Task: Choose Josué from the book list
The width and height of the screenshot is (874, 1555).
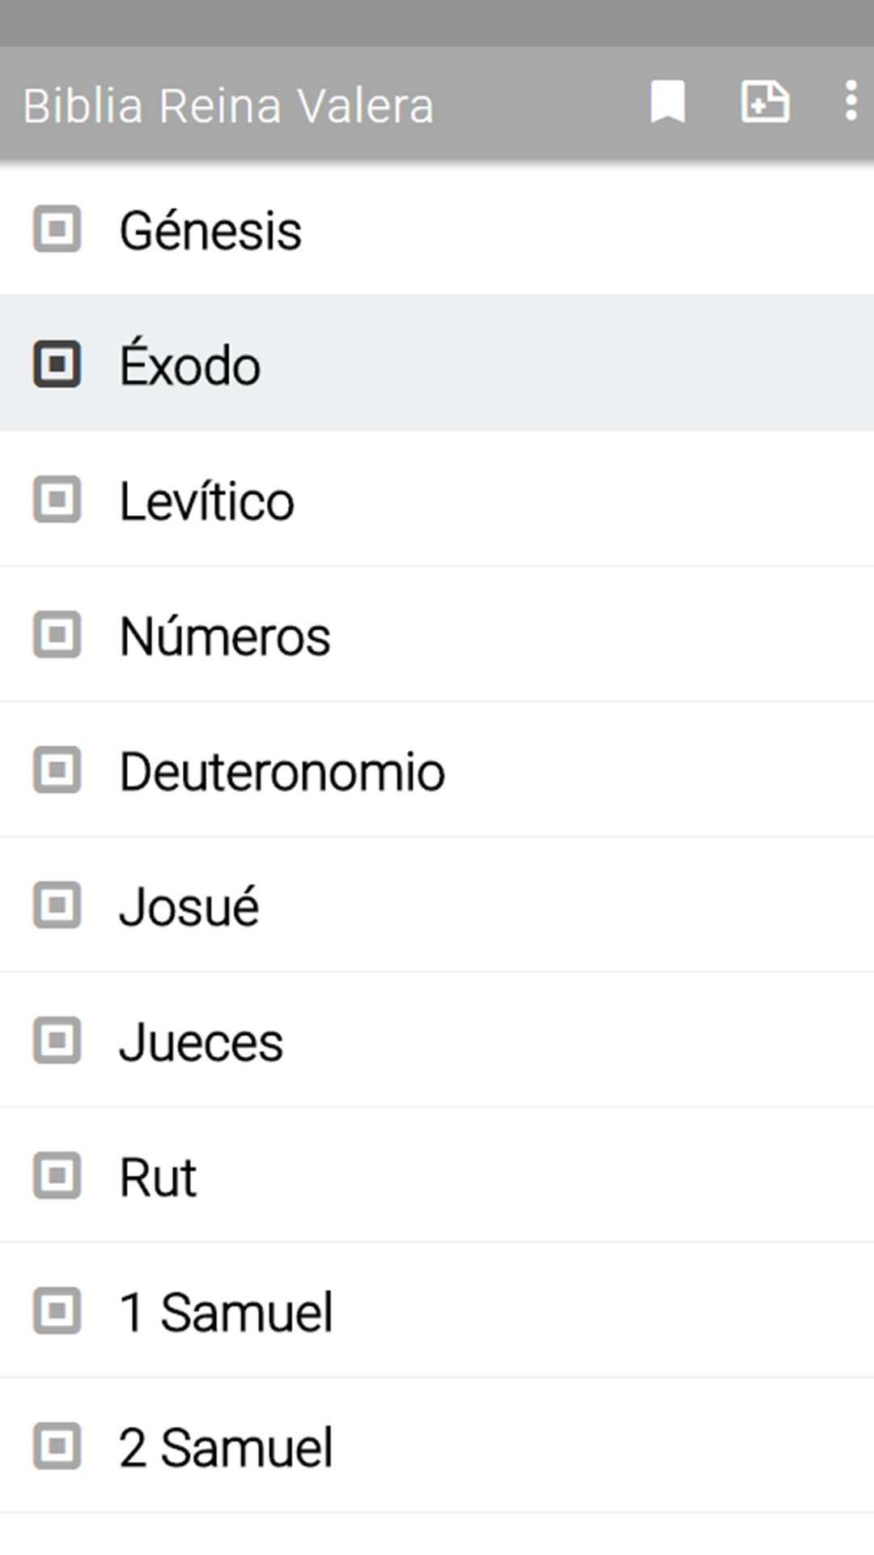Action: pyautogui.click(x=437, y=905)
